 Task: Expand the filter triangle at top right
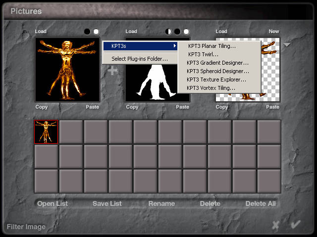pyautogui.click(x=287, y=45)
